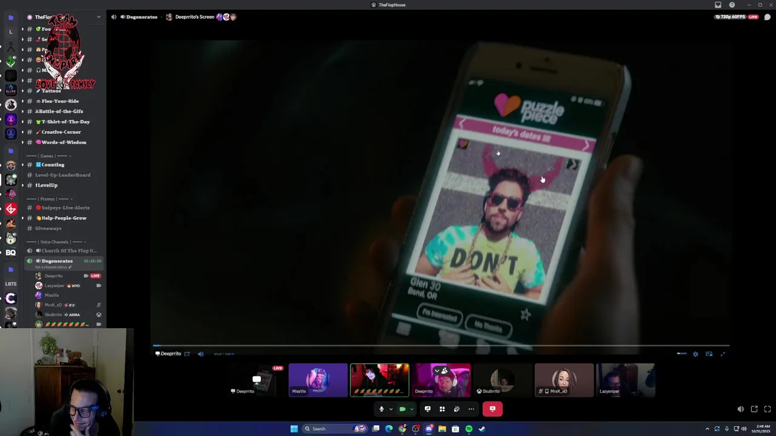776x436 pixels.
Task: Expand the Words-of-Wisdom channel thread arrow
Action: pos(22,142)
